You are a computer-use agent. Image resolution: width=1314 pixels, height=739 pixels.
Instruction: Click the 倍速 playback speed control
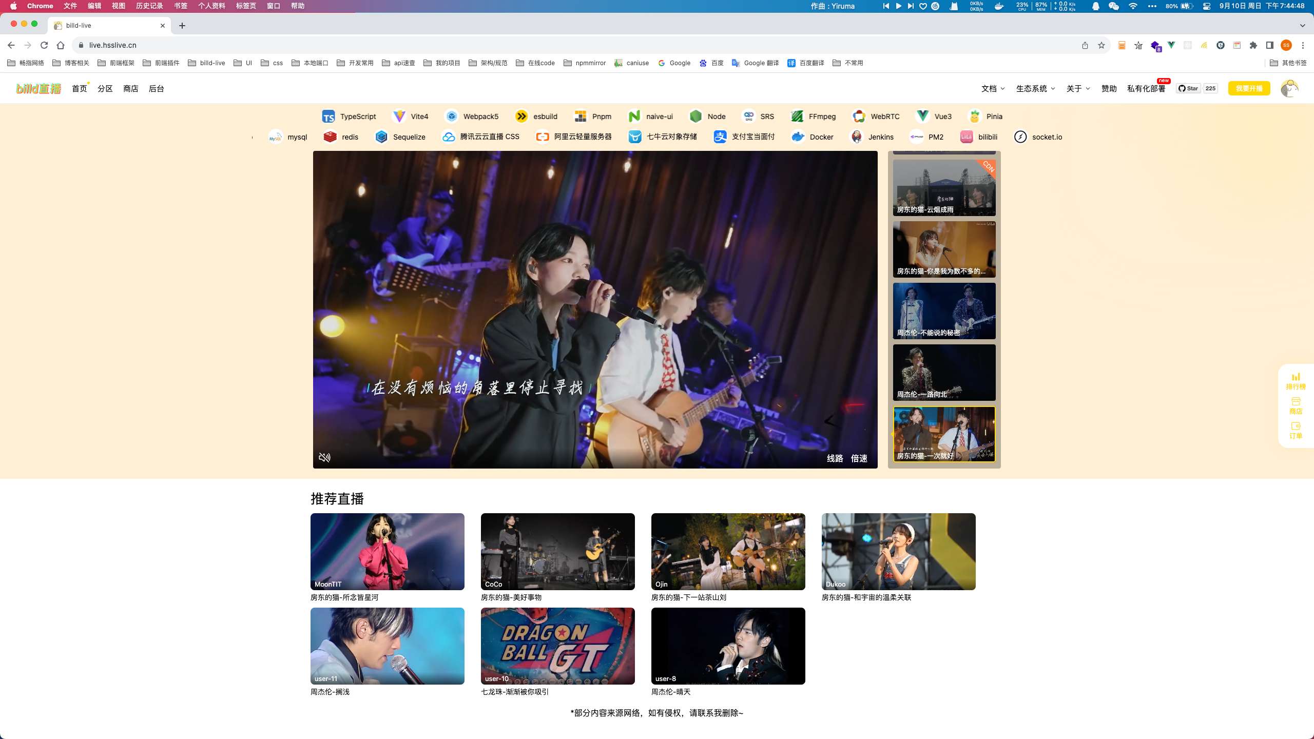coord(859,458)
